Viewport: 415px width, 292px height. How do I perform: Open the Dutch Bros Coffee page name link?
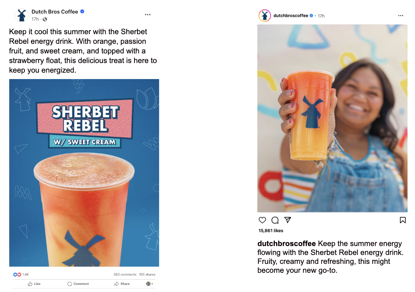(54, 12)
